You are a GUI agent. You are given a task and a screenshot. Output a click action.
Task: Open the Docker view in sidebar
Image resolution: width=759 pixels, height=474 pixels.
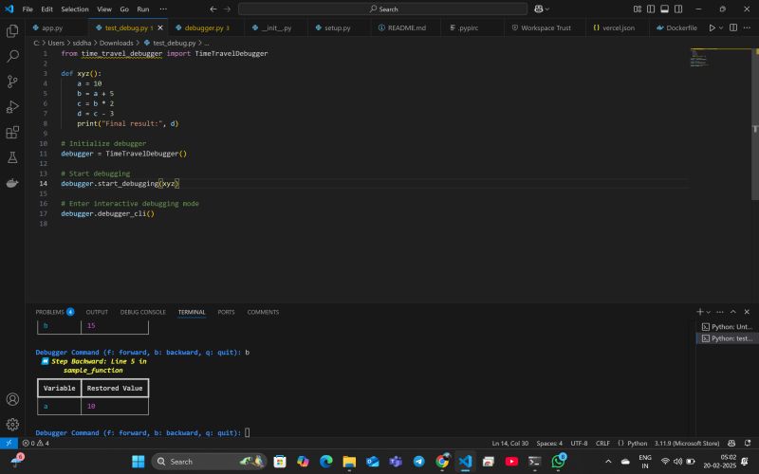click(x=12, y=183)
